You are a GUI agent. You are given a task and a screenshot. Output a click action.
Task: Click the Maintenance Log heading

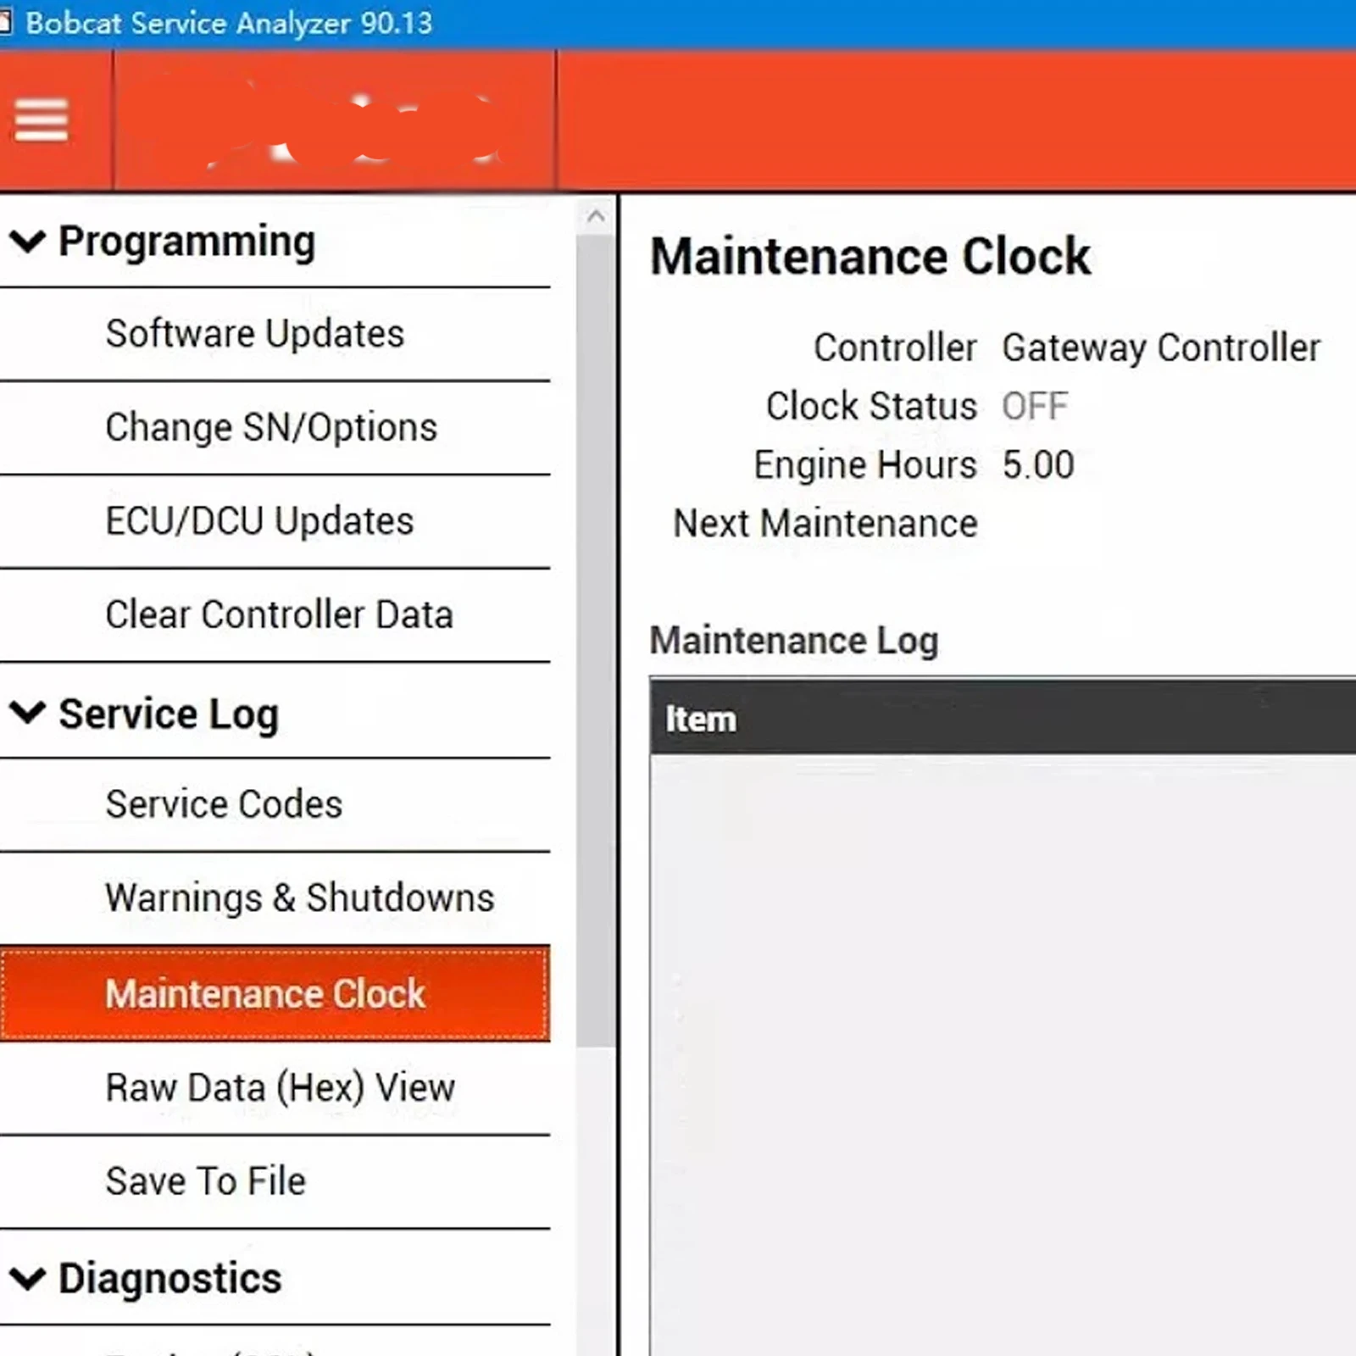tap(794, 641)
